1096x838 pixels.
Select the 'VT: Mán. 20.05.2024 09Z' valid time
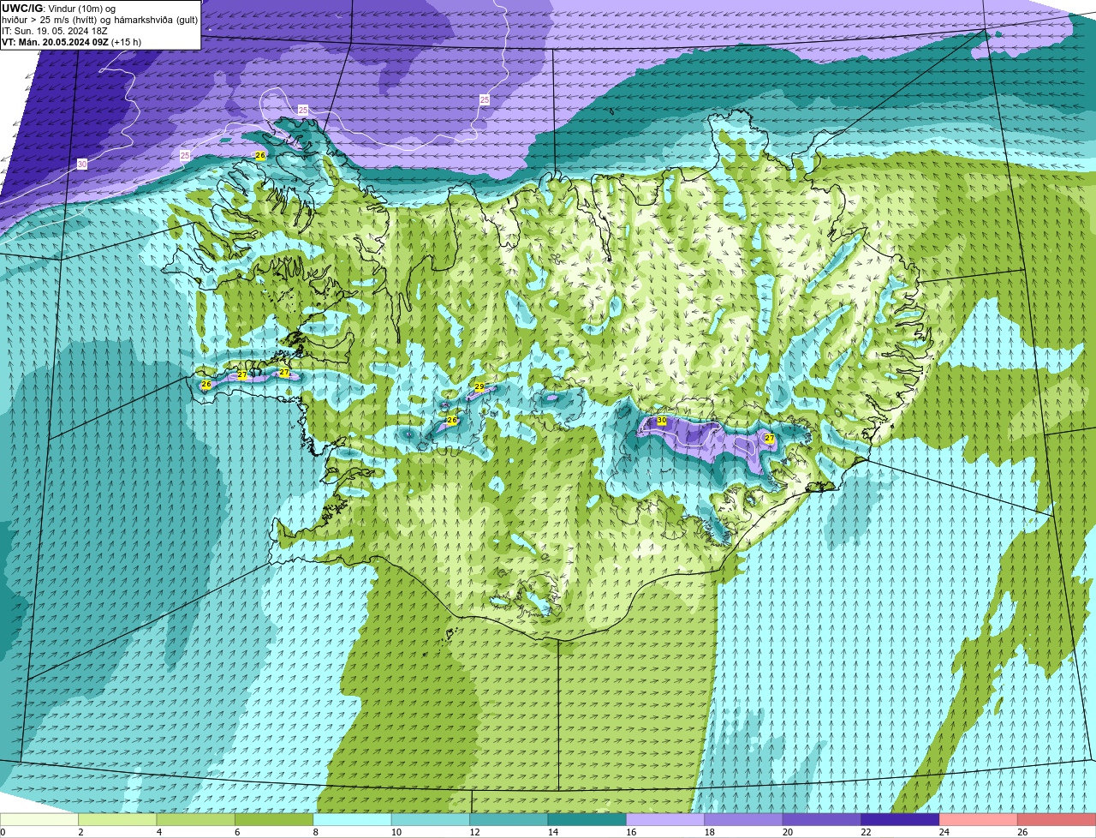[x=55, y=42]
